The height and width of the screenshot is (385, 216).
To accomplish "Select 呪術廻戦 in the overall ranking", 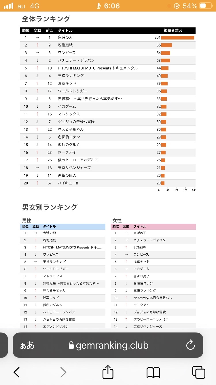I will pos(65,45).
